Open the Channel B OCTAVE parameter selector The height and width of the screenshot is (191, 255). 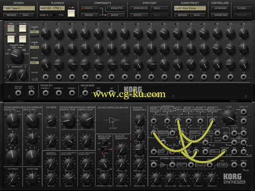(34, 47)
